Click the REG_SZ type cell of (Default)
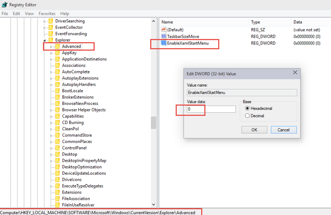The height and width of the screenshot is (215, 331). click(x=258, y=30)
